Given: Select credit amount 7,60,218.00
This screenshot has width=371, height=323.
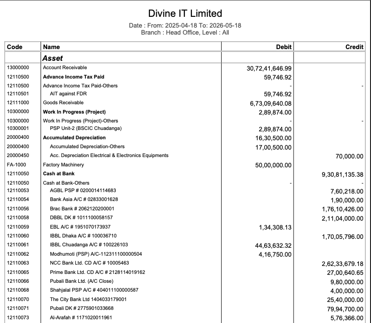Looking at the screenshot, I should coord(347,191).
